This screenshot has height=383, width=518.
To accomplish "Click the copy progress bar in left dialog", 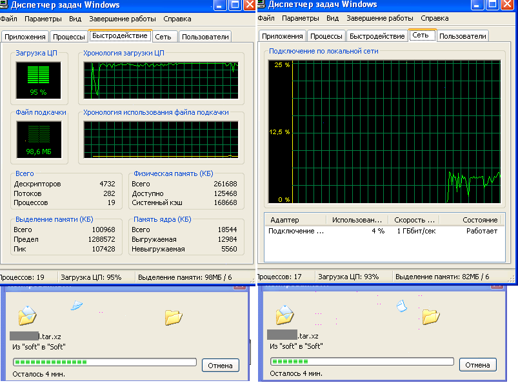I will (x=105, y=362).
